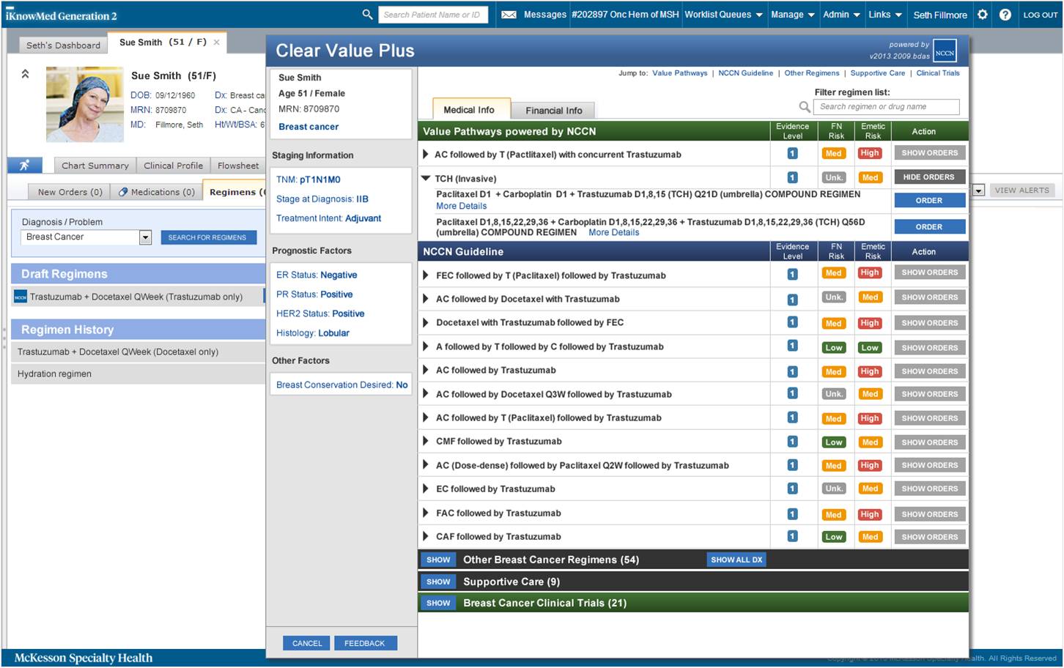Click SHOW for Other Breast Cancer Regimens
The image size is (1064, 668).
point(438,560)
